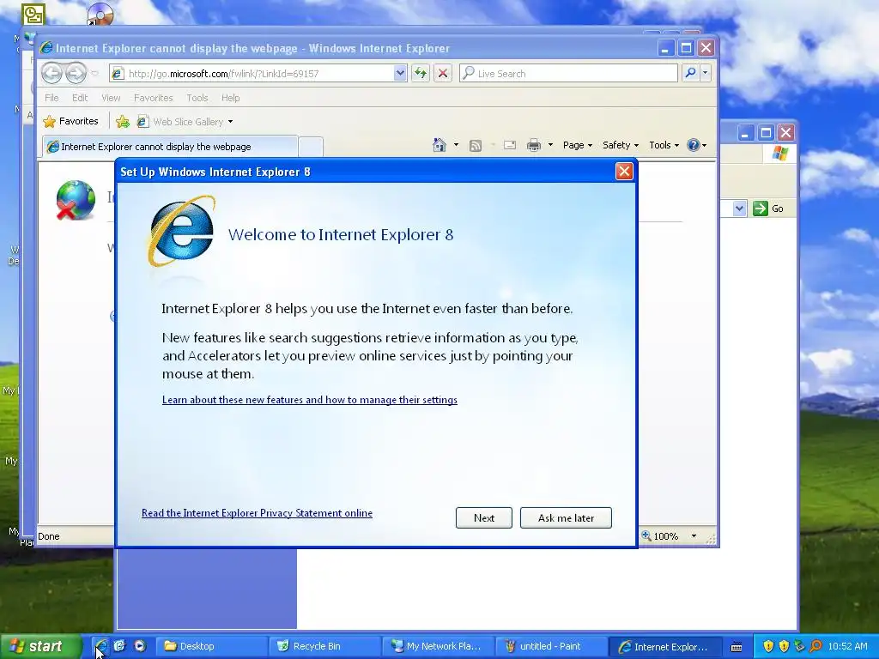Screen dimensions: 879x659
Task: Click the RSS Feeds icon
Action: [476, 146]
